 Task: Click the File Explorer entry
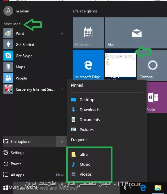tap(29, 141)
